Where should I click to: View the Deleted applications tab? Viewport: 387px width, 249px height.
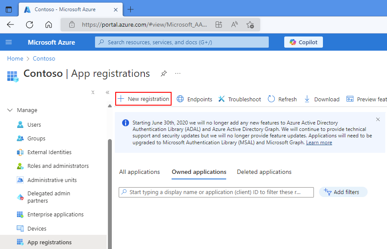point(264,171)
